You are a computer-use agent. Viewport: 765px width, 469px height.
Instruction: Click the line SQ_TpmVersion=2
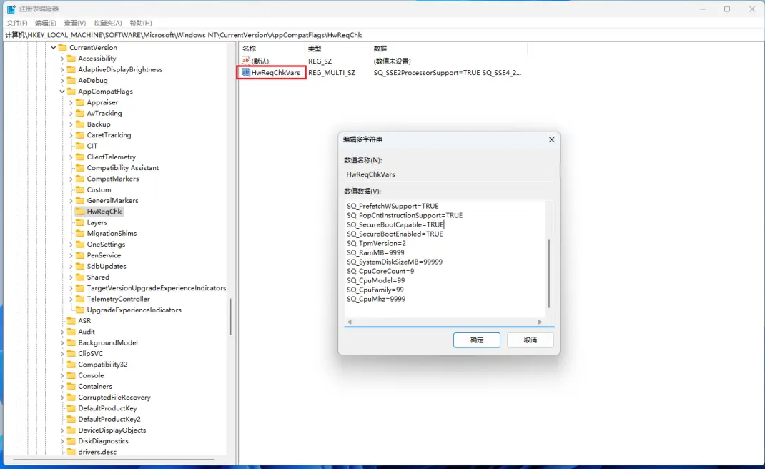[376, 244]
